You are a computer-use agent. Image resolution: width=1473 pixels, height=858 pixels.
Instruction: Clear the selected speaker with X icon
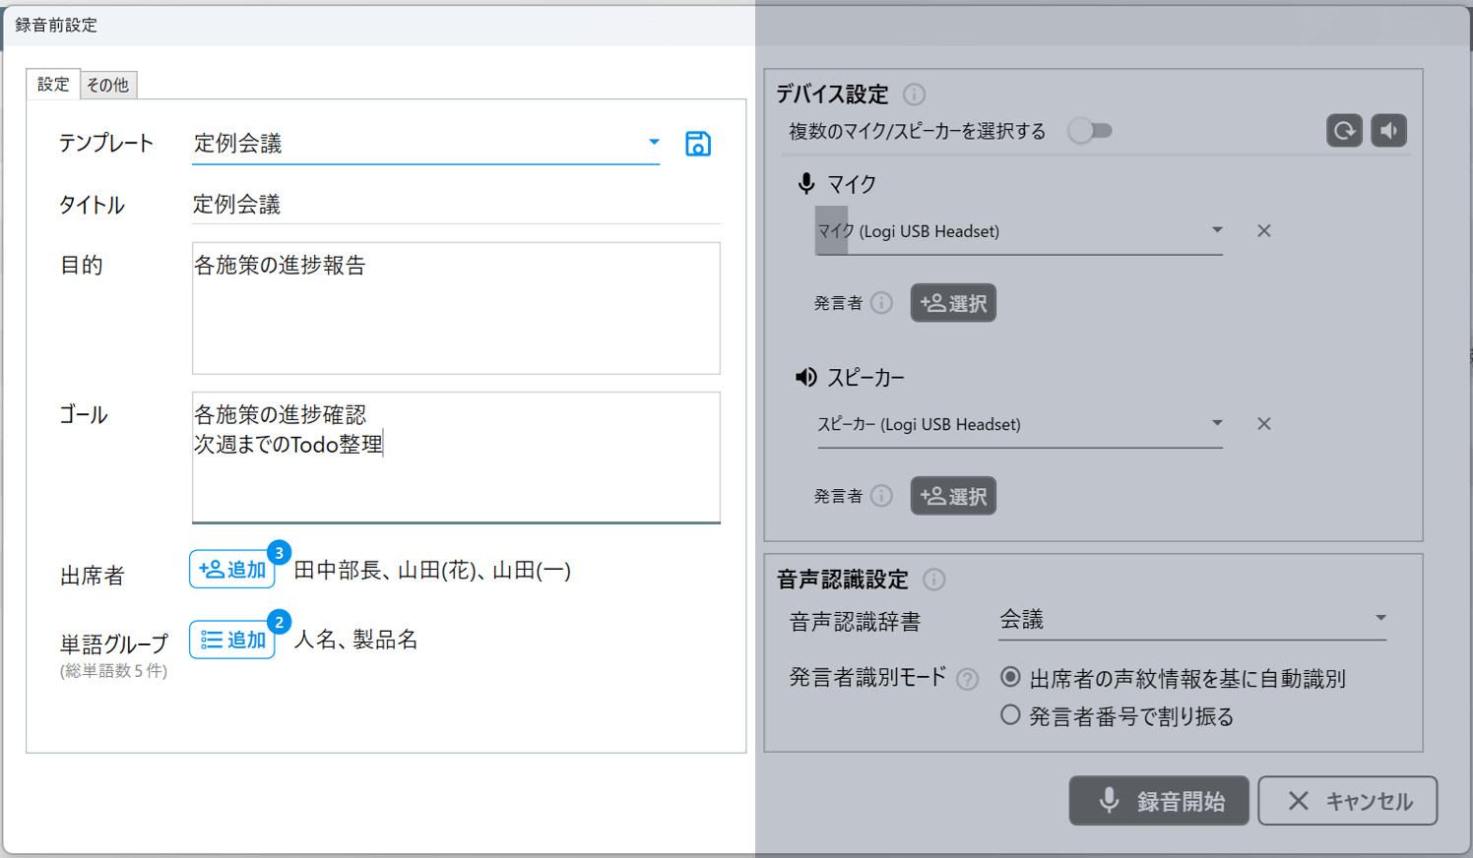(1264, 424)
